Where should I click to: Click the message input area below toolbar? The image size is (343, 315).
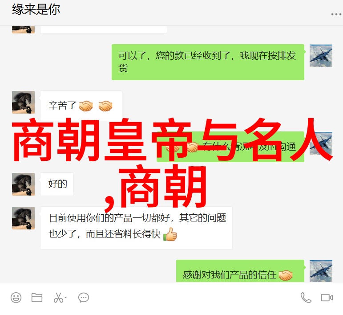(x=172, y=309)
